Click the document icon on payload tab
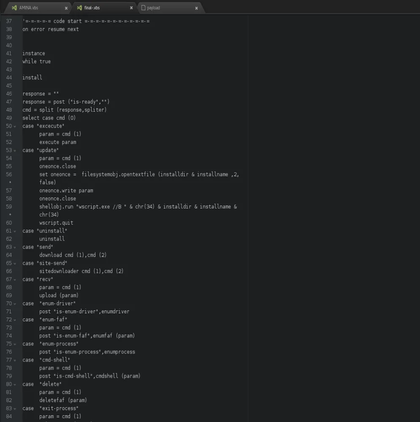Screen dimensions: 420x422 (143, 8)
